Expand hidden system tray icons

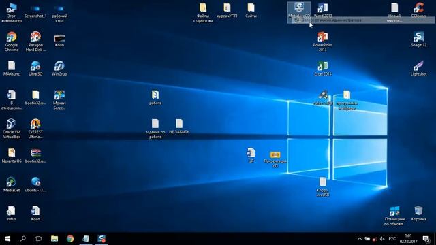click(360, 239)
